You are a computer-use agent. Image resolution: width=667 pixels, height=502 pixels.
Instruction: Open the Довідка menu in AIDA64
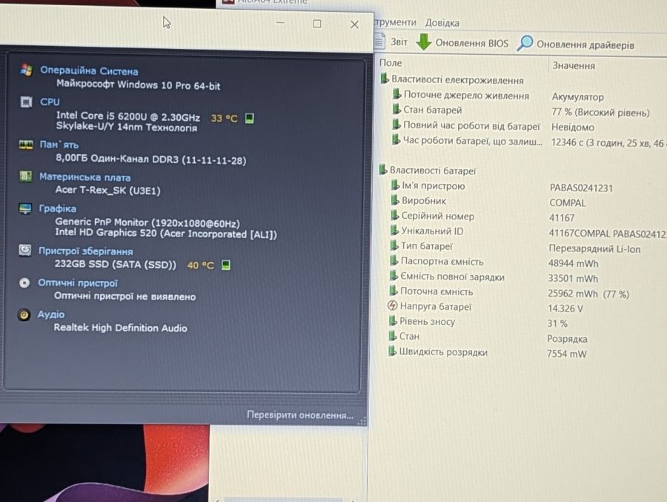click(442, 23)
